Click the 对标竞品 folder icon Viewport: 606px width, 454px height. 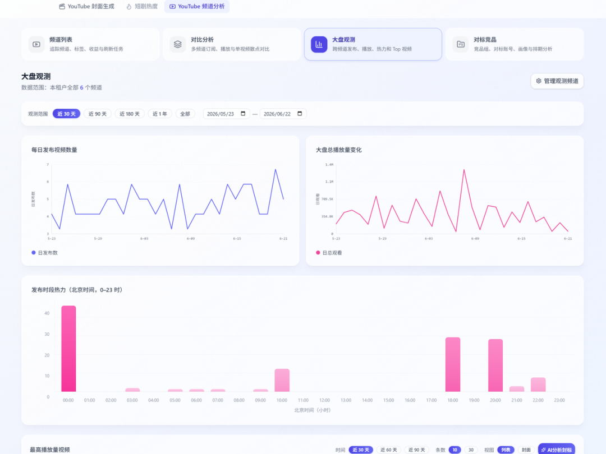pyautogui.click(x=461, y=44)
